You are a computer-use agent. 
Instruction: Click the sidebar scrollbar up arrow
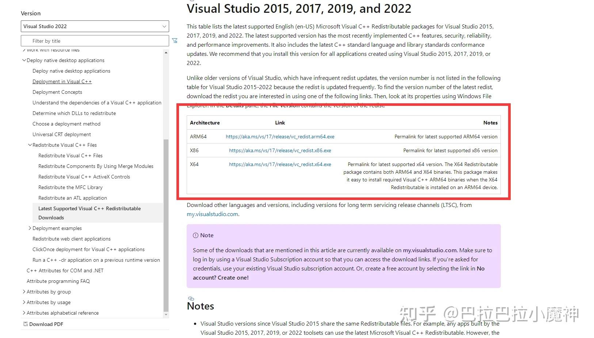(166, 53)
